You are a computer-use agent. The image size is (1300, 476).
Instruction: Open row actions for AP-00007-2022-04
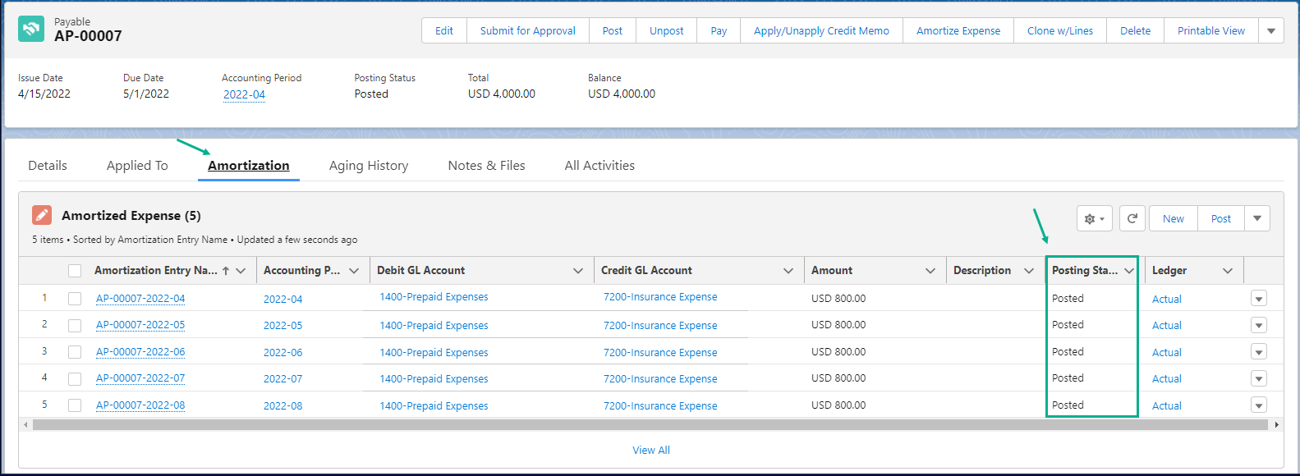[x=1258, y=299]
